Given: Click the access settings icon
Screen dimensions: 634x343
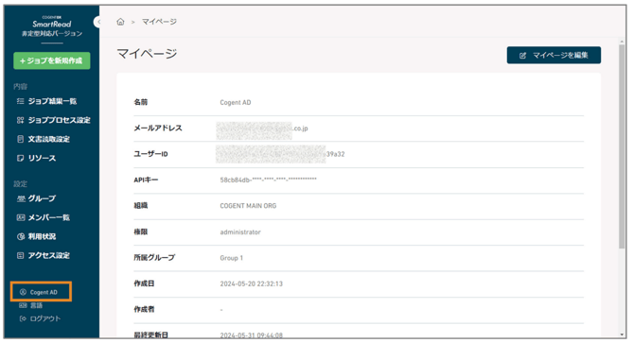Looking at the screenshot, I should point(20,255).
